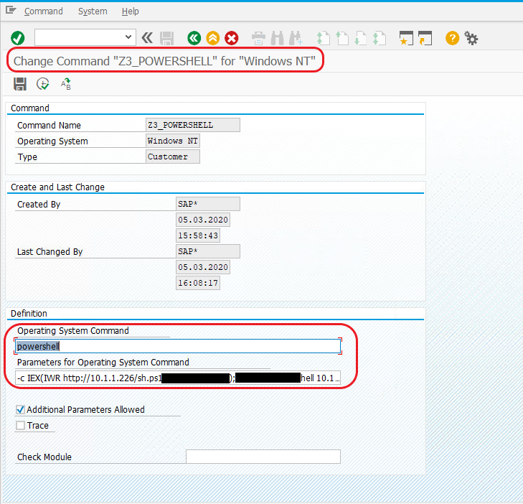Click the Created By SAP* field

[208, 204]
